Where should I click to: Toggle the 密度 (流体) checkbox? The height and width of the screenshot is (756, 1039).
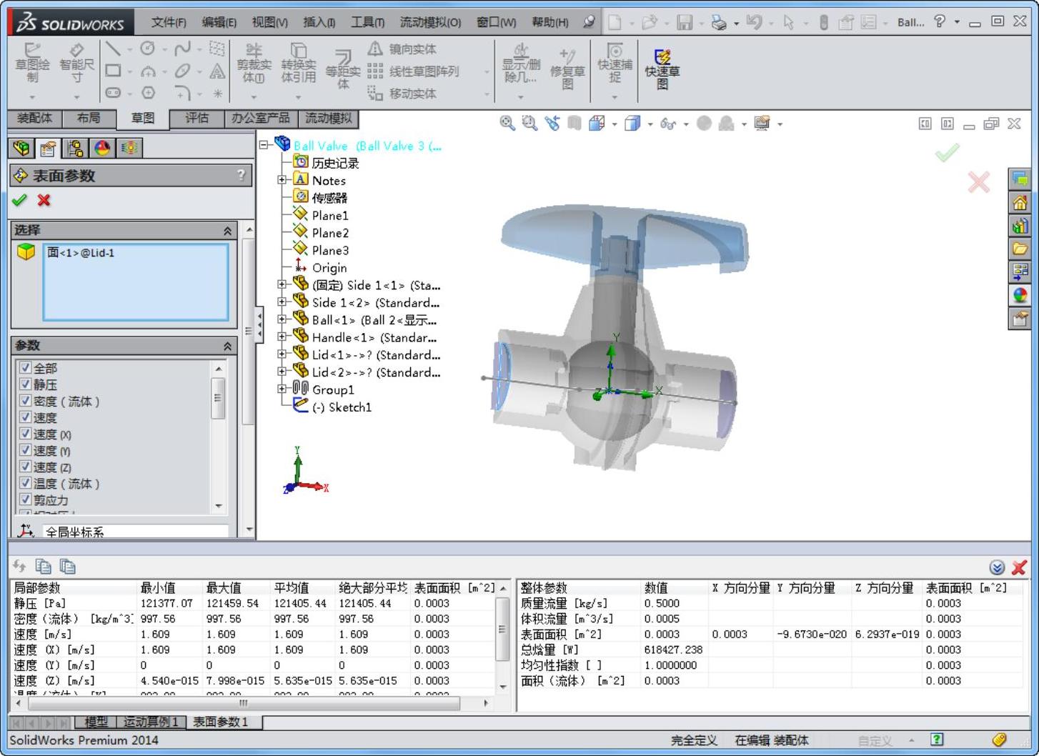[25, 400]
